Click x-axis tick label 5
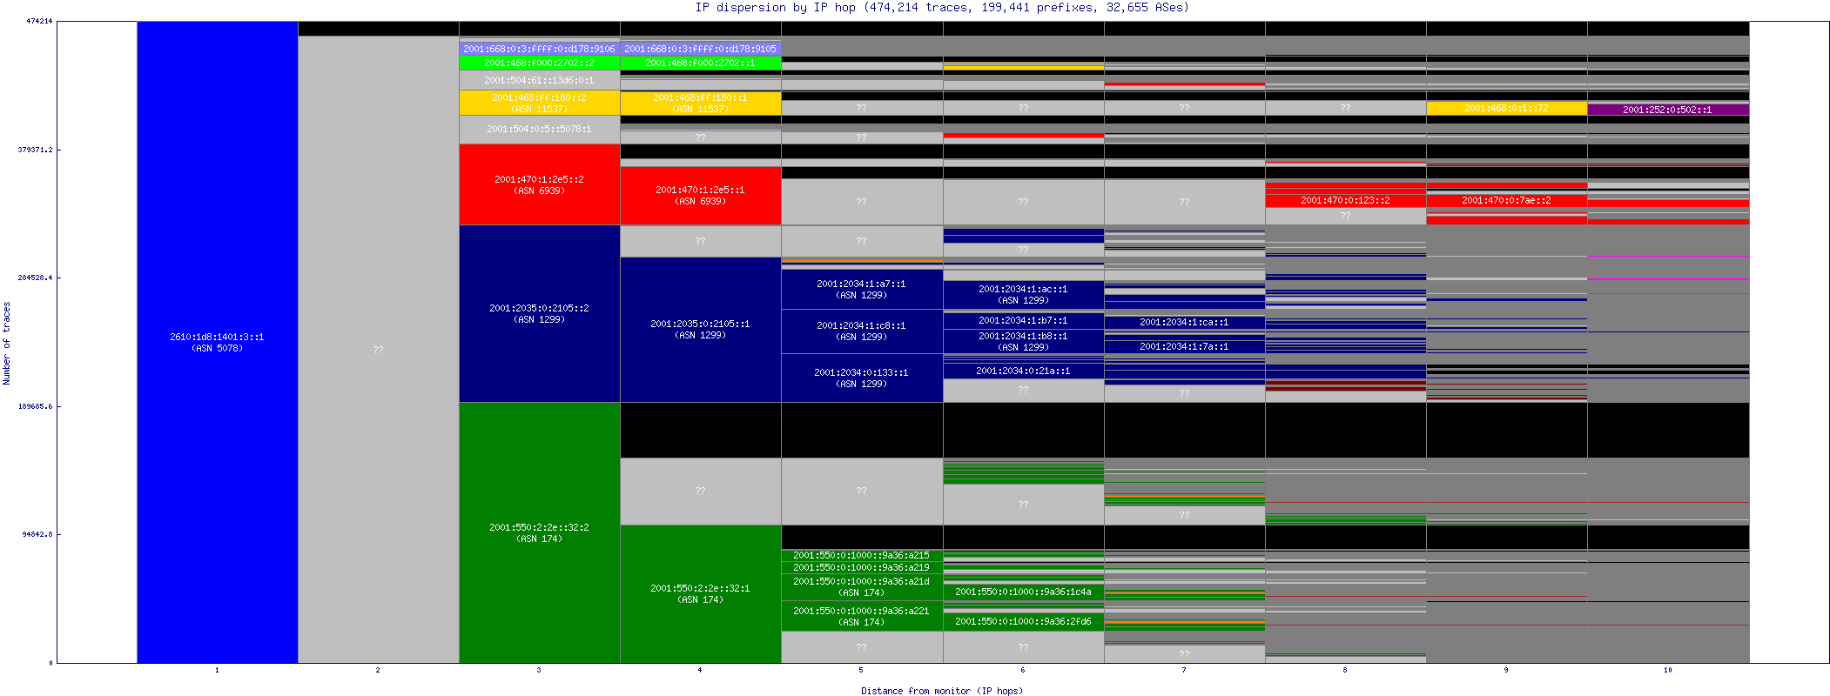Screen dimensions: 1830x696 pyautogui.click(x=861, y=670)
